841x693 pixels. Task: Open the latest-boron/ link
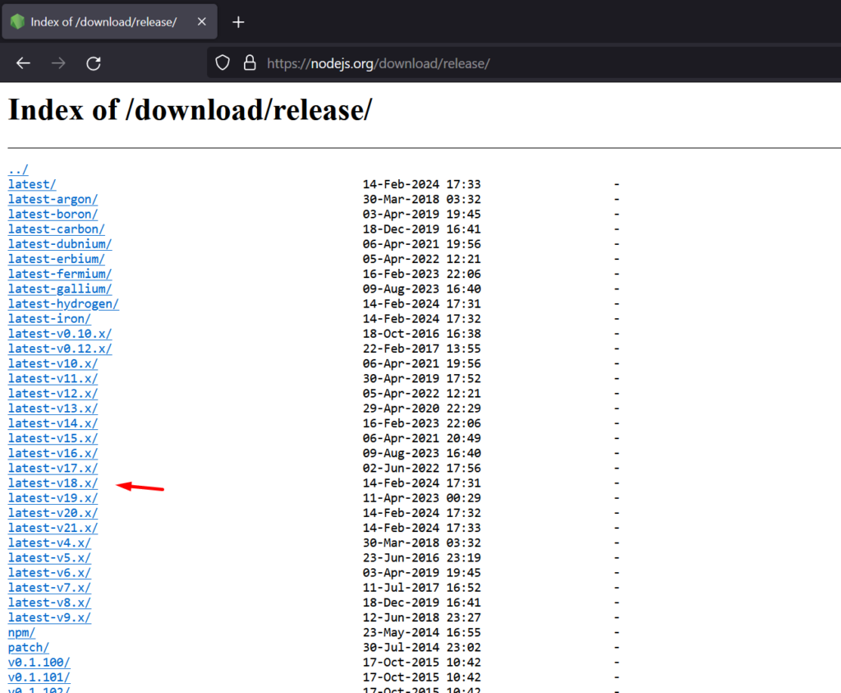(x=53, y=215)
